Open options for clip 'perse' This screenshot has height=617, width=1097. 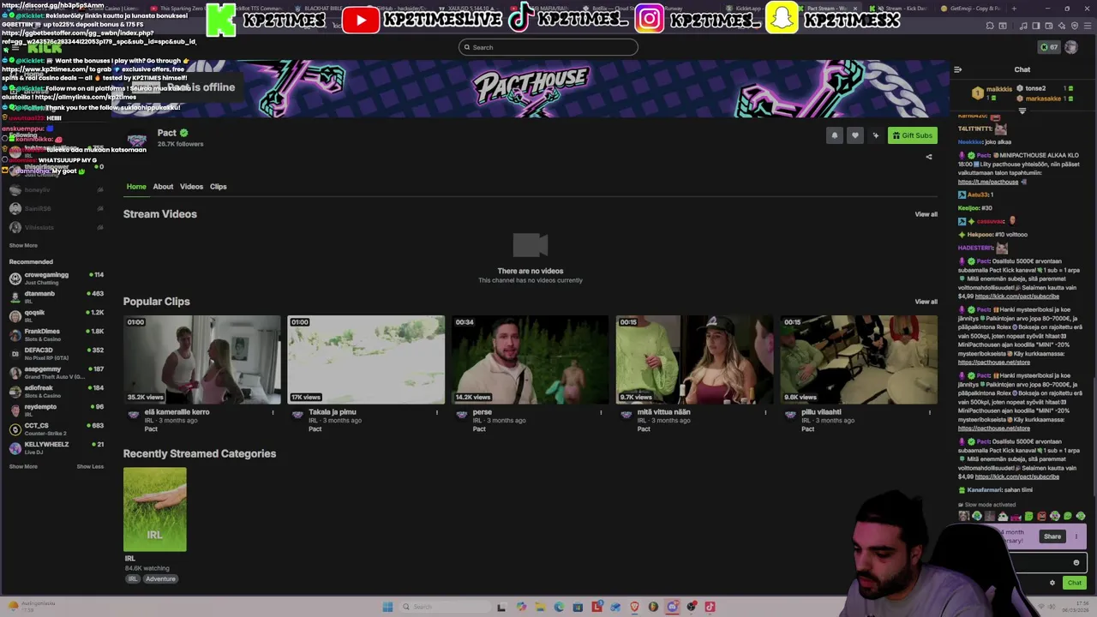[601, 412]
